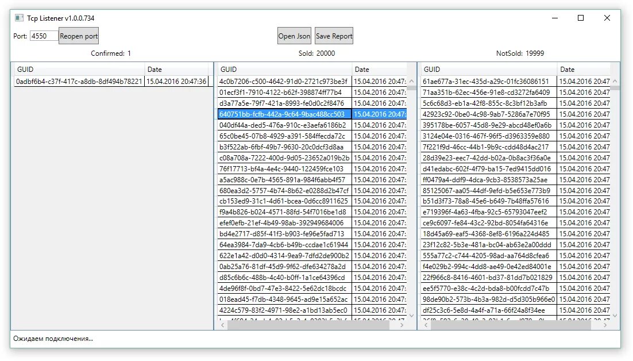Select notsold row 5c6c68d3-eb1a-42f8-855c-8c3bf12b3afb
This screenshot has width=633, height=361.
click(x=516, y=103)
